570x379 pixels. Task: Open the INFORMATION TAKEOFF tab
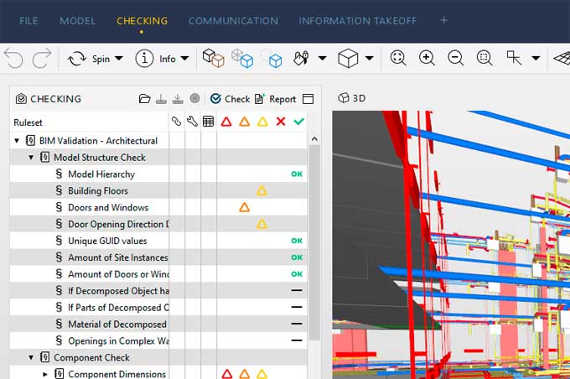point(357,21)
